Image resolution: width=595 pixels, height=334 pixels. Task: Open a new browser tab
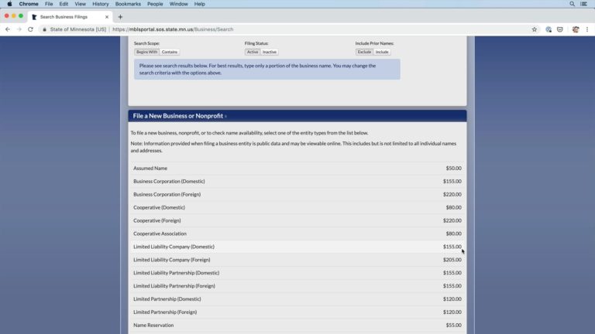(x=120, y=17)
